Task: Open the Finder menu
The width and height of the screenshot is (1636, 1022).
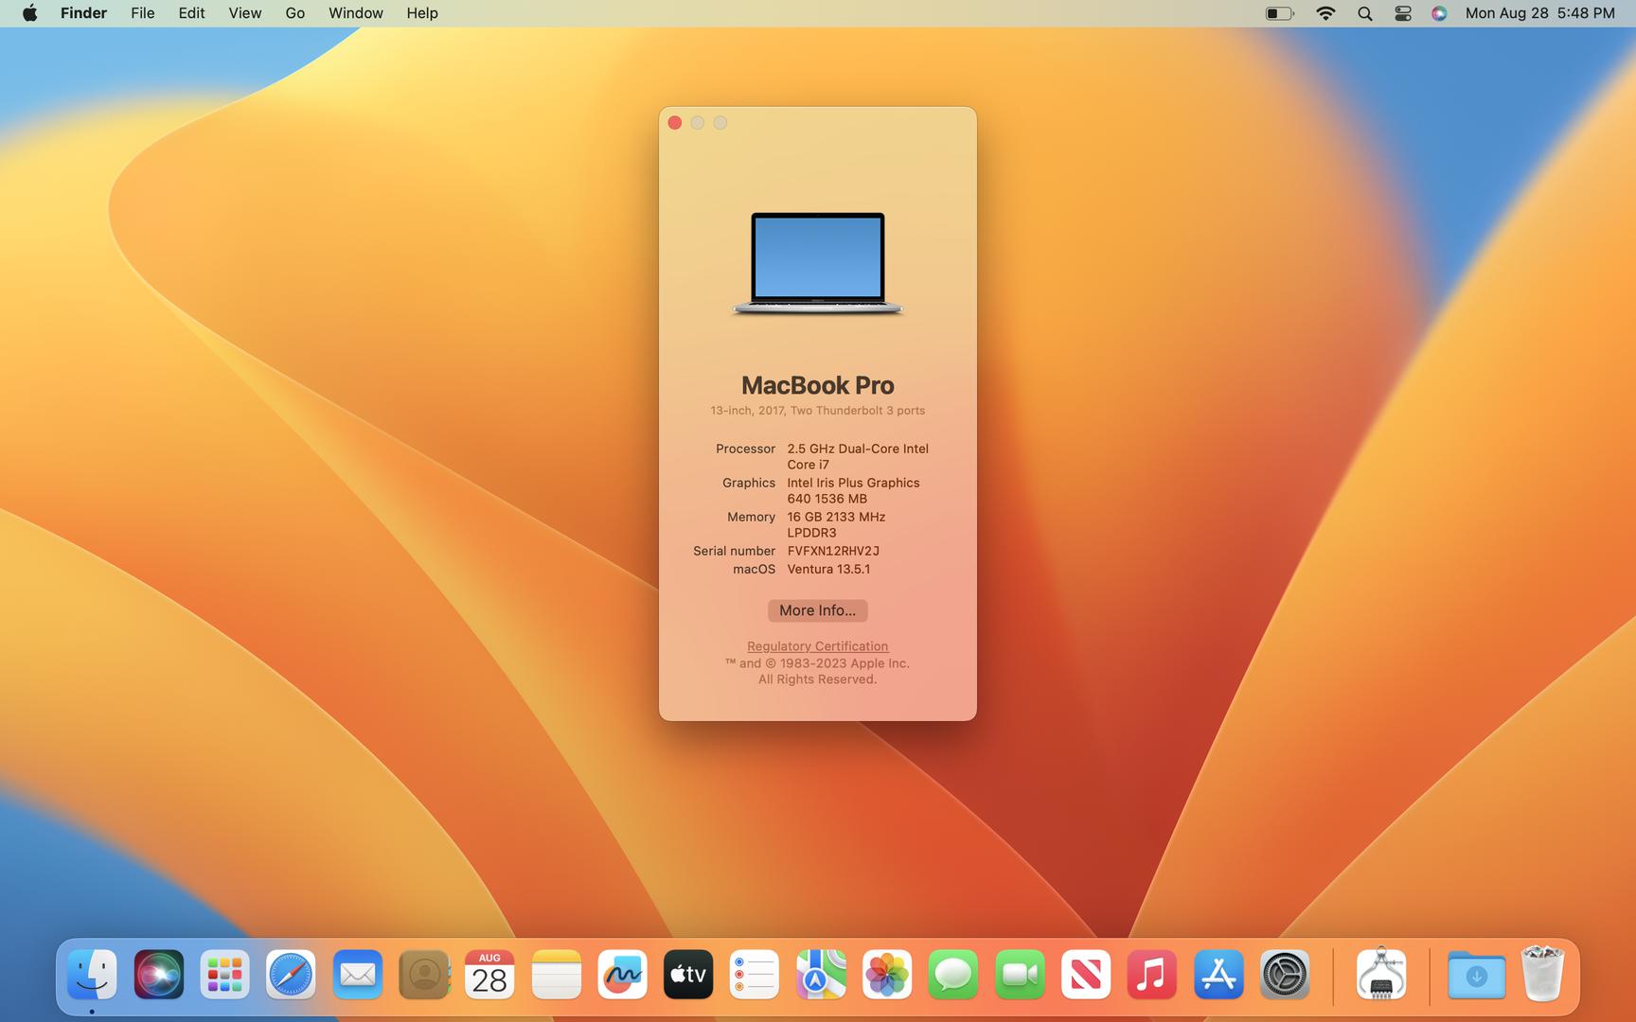Action: [83, 13]
